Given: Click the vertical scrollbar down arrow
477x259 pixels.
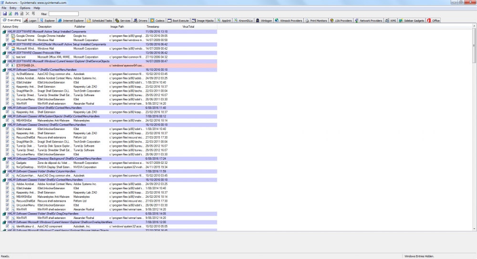Looking at the screenshot, I should [474, 228].
